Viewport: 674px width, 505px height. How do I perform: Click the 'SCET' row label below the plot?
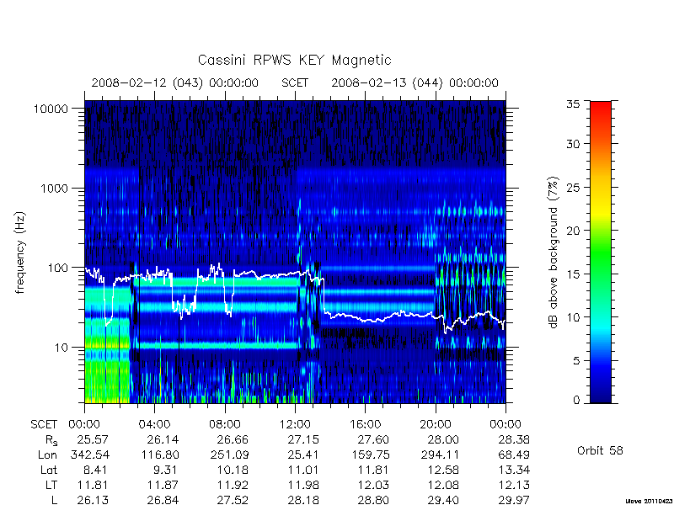(44, 425)
